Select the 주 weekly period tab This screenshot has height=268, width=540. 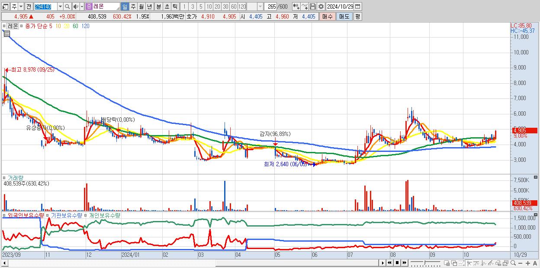pos(133,6)
